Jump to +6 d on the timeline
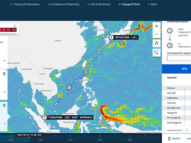 click(130, 140)
